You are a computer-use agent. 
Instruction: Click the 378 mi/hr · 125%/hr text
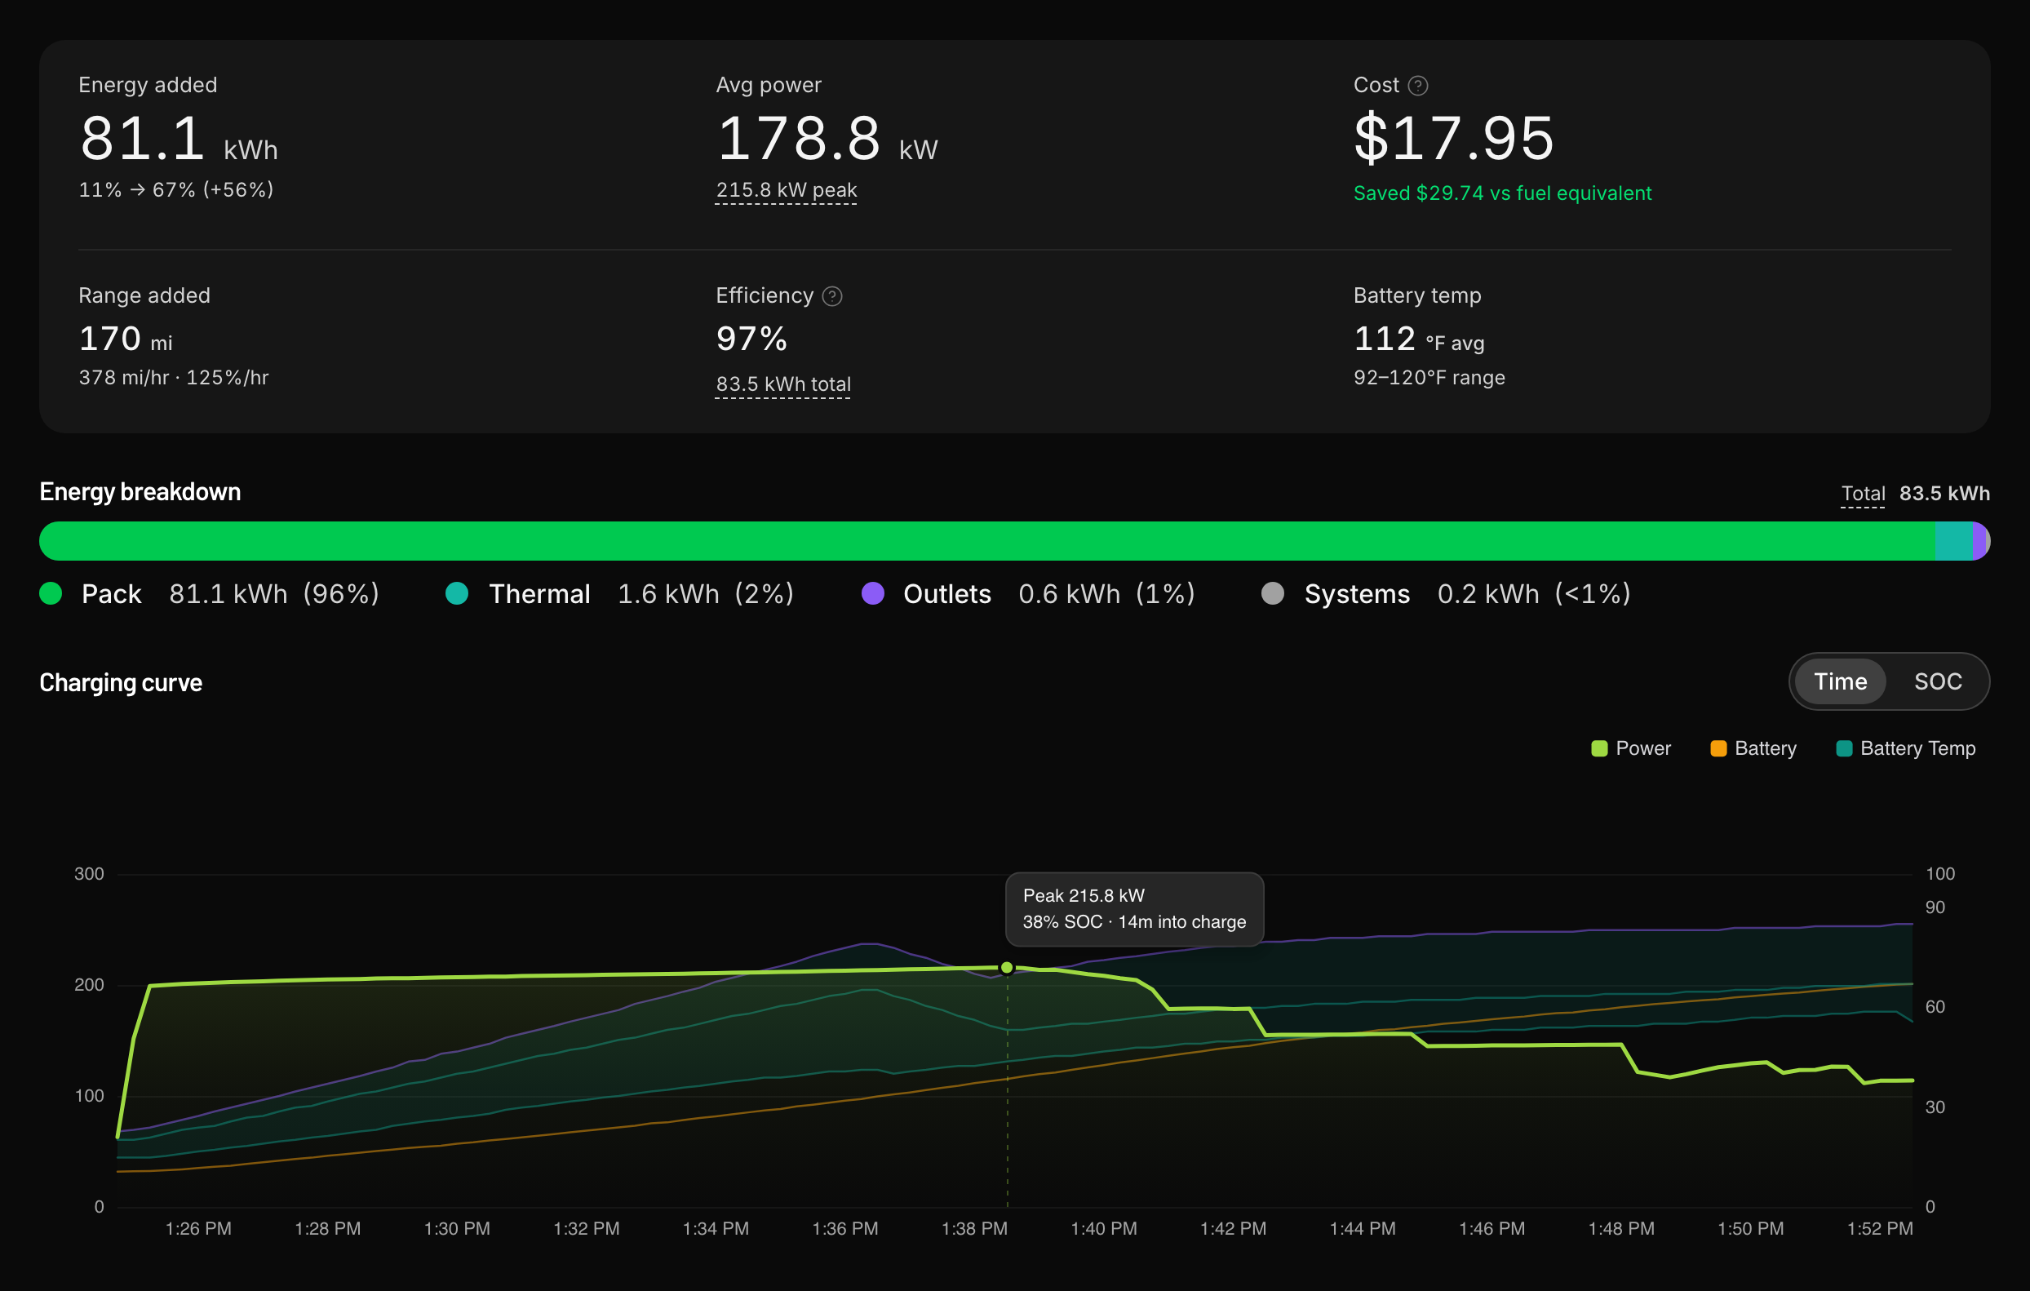[x=174, y=378]
